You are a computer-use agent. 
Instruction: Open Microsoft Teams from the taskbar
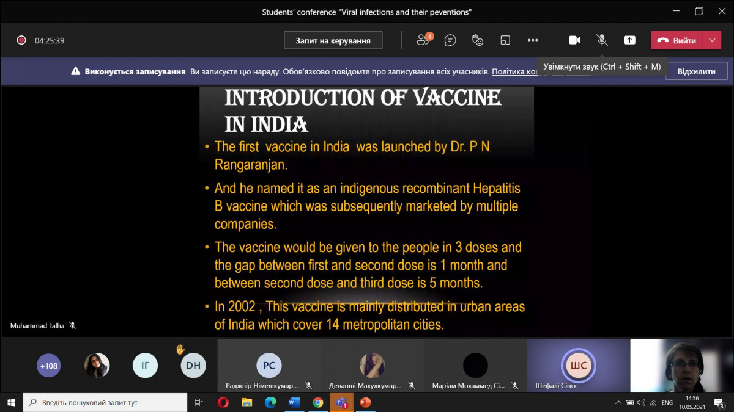[x=340, y=402]
